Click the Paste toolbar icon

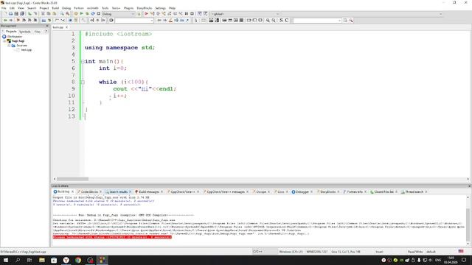pyautogui.click(x=54, y=14)
